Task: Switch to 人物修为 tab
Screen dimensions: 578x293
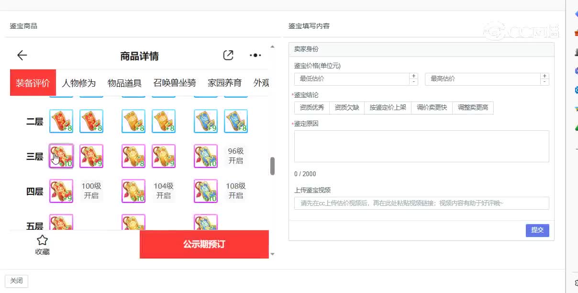Action: 79,83
